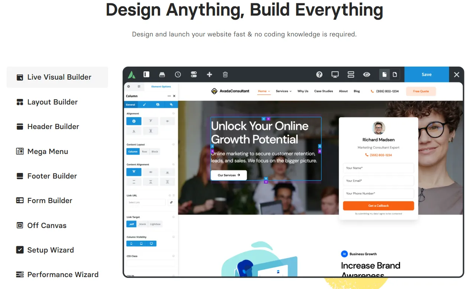Click the Avada logo in builder toolbar
The height and width of the screenshot is (289, 474).
pyautogui.click(x=132, y=74)
